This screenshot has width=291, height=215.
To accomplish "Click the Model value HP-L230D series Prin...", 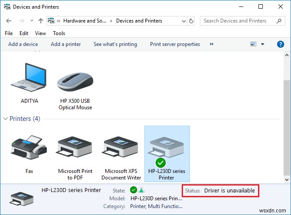I will coord(156,198).
